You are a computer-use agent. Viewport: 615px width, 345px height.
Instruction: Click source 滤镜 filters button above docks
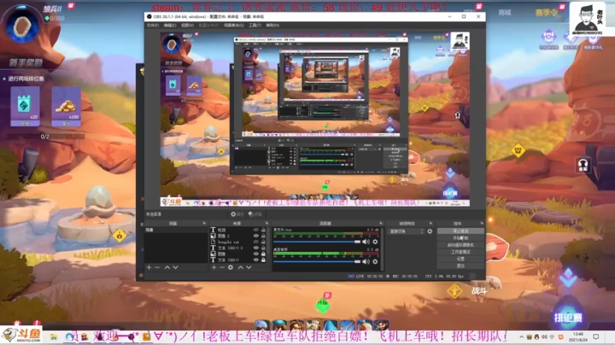(x=255, y=214)
